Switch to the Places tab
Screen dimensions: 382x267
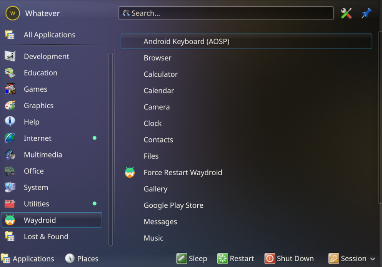(82, 259)
